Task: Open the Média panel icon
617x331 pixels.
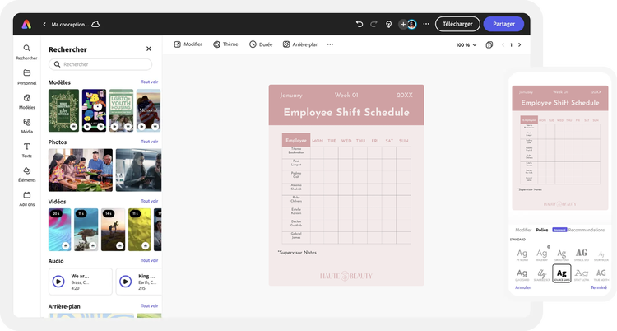Action: (26, 124)
